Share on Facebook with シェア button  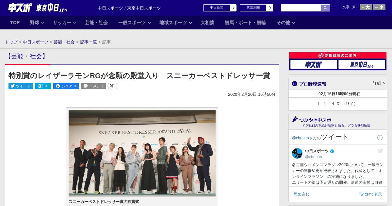tap(66, 86)
